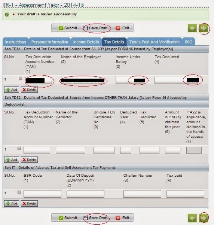214x225 pixels.
Task: Click the top Submit button
Action: coord(68,28)
